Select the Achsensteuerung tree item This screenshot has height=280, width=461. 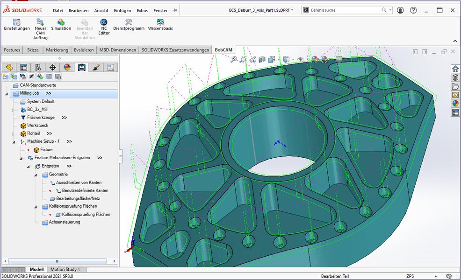(65, 222)
